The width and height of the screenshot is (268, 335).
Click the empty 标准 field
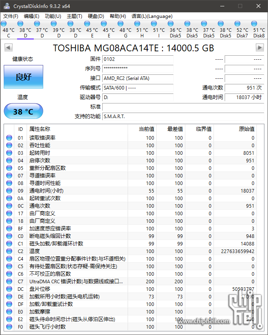click(183, 107)
